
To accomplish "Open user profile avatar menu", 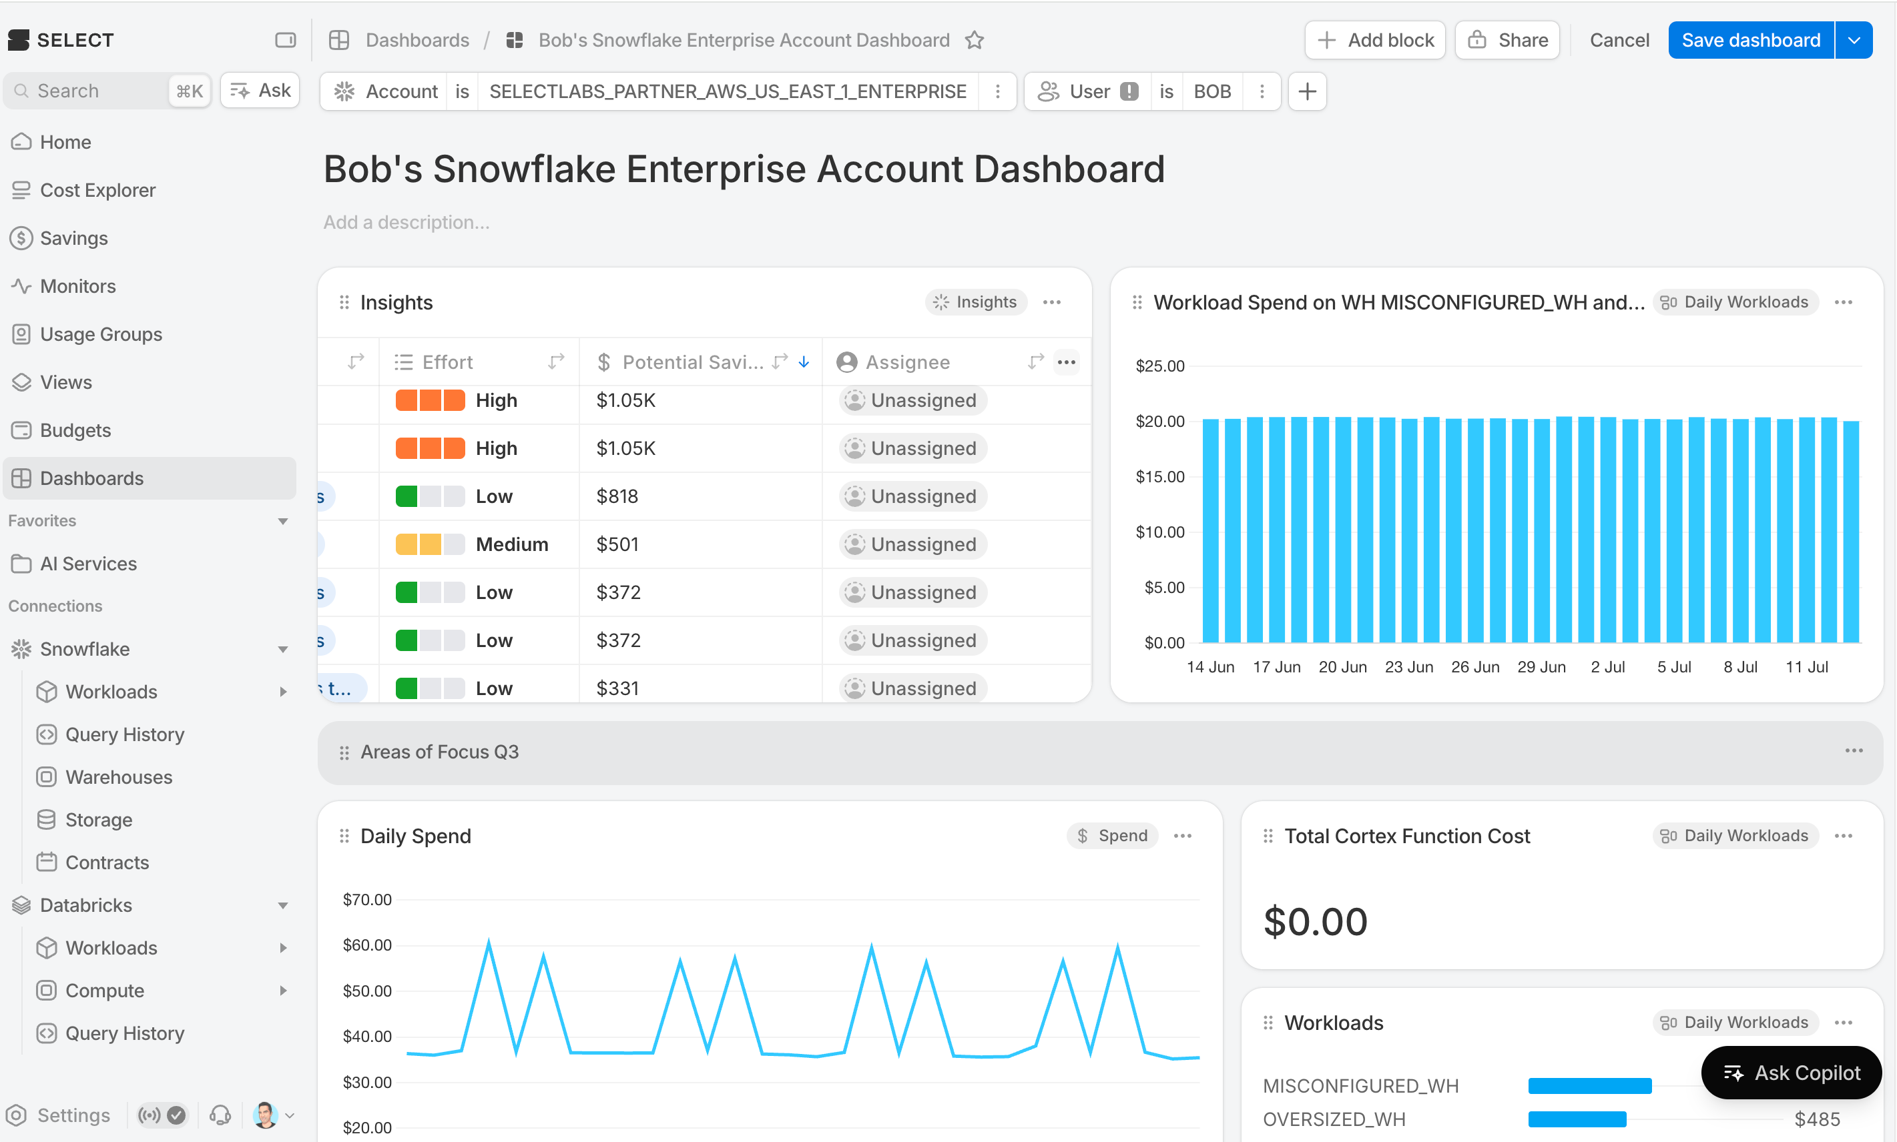I will [273, 1115].
